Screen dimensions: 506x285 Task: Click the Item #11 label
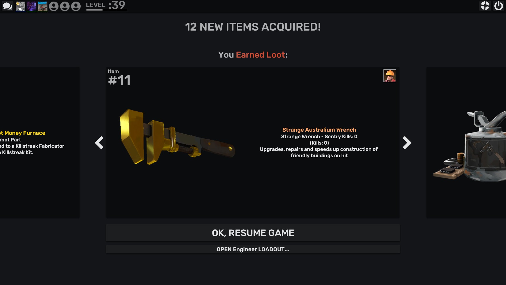tap(119, 78)
